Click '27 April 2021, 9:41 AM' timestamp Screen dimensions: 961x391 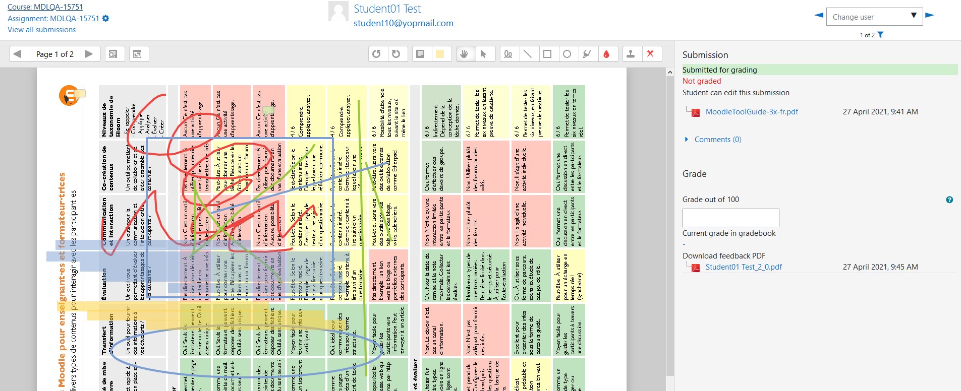[x=880, y=112]
